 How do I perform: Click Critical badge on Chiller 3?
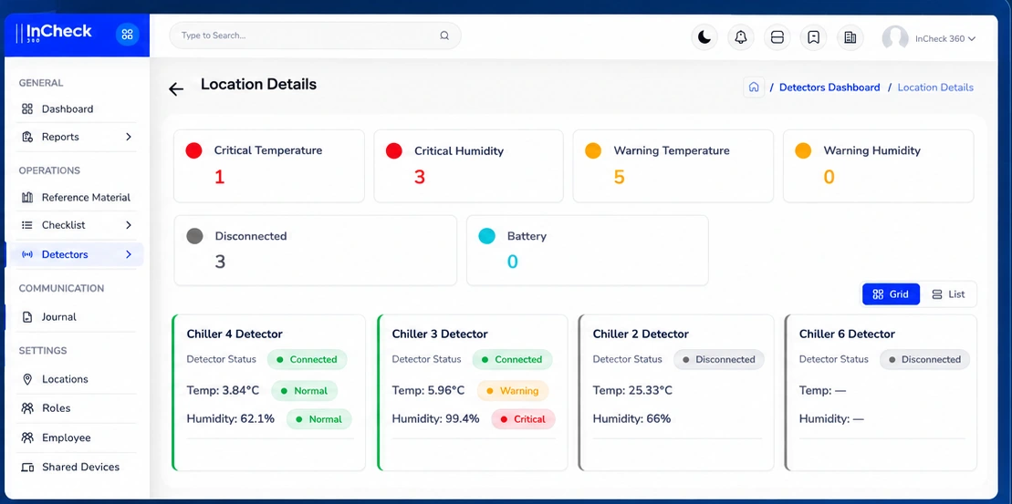click(524, 419)
